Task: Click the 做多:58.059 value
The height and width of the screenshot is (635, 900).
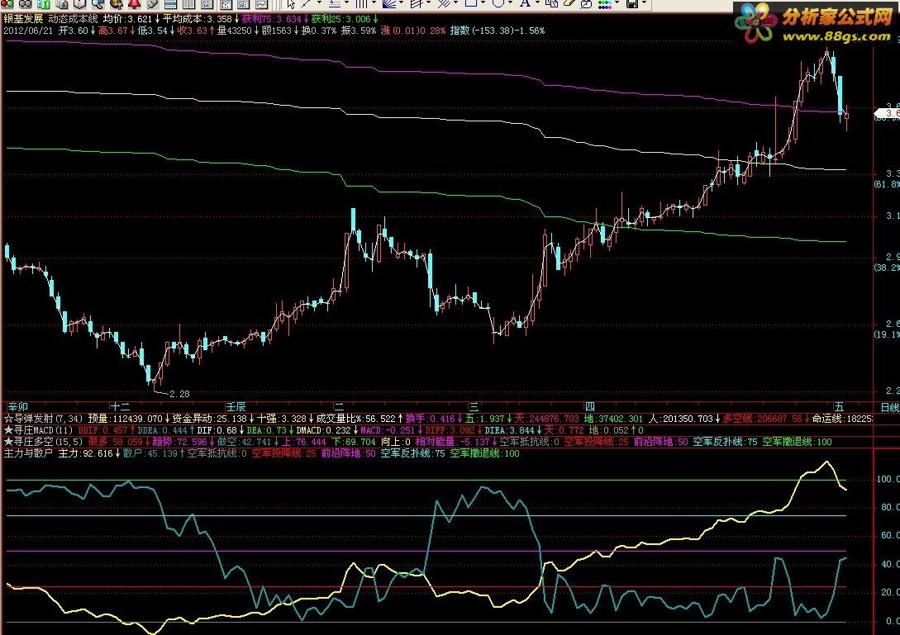Action: click(x=116, y=442)
